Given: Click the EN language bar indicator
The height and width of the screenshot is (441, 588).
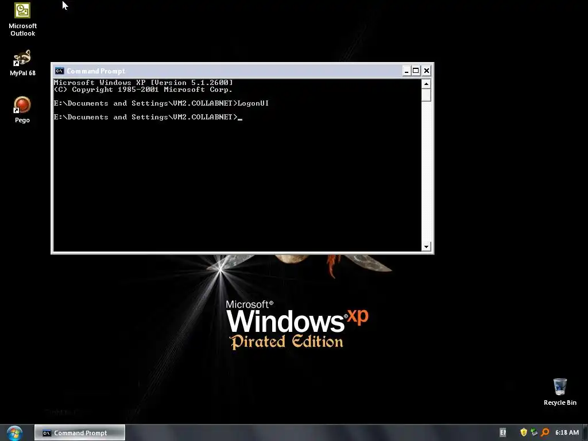Looking at the screenshot, I should click(503, 433).
